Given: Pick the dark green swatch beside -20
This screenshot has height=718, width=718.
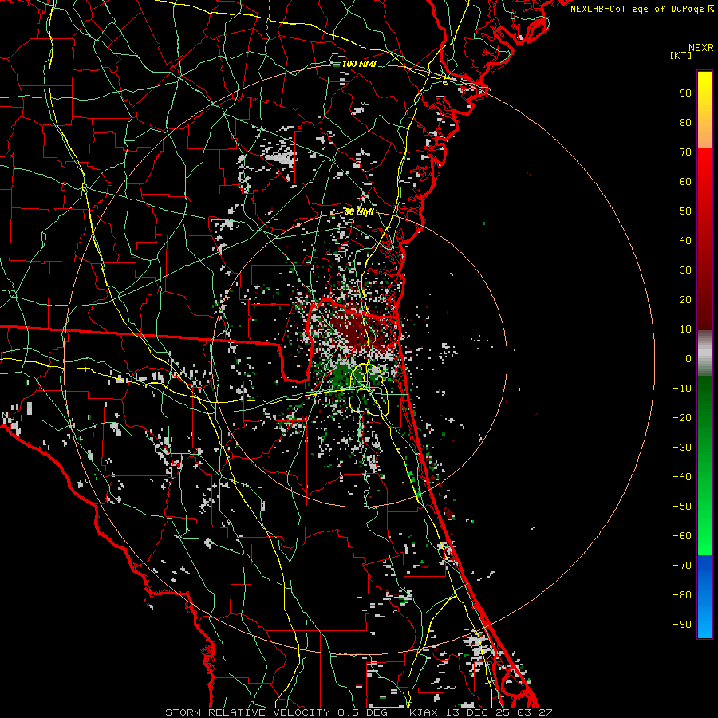Looking at the screenshot, I should 704,417.
